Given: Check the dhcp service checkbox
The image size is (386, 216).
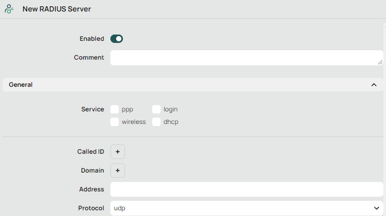Looking at the screenshot, I should [x=156, y=122].
